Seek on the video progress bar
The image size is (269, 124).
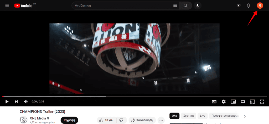(x=134, y=97)
